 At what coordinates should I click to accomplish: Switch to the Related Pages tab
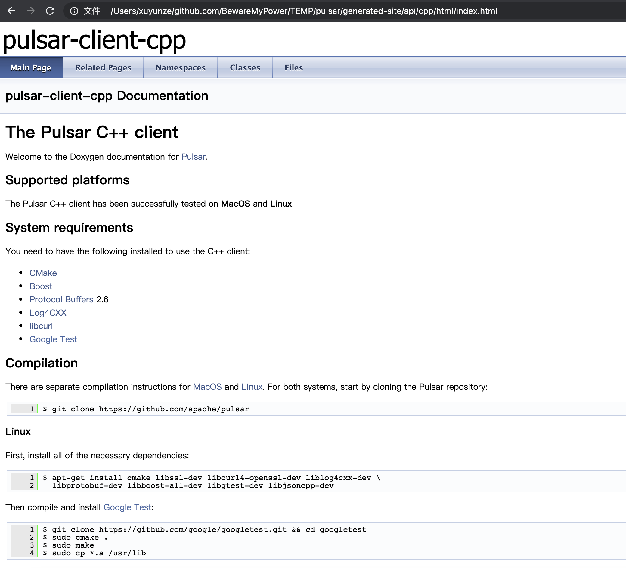click(103, 67)
